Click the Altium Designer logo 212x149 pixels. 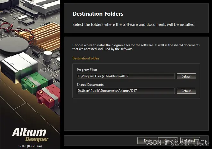30,135
